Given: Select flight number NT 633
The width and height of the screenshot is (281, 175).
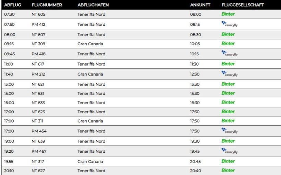Looking at the screenshot, I should [x=38, y=103].
